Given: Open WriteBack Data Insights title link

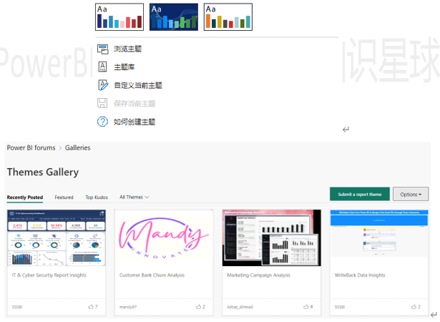Looking at the screenshot, I should pos(360,275).
